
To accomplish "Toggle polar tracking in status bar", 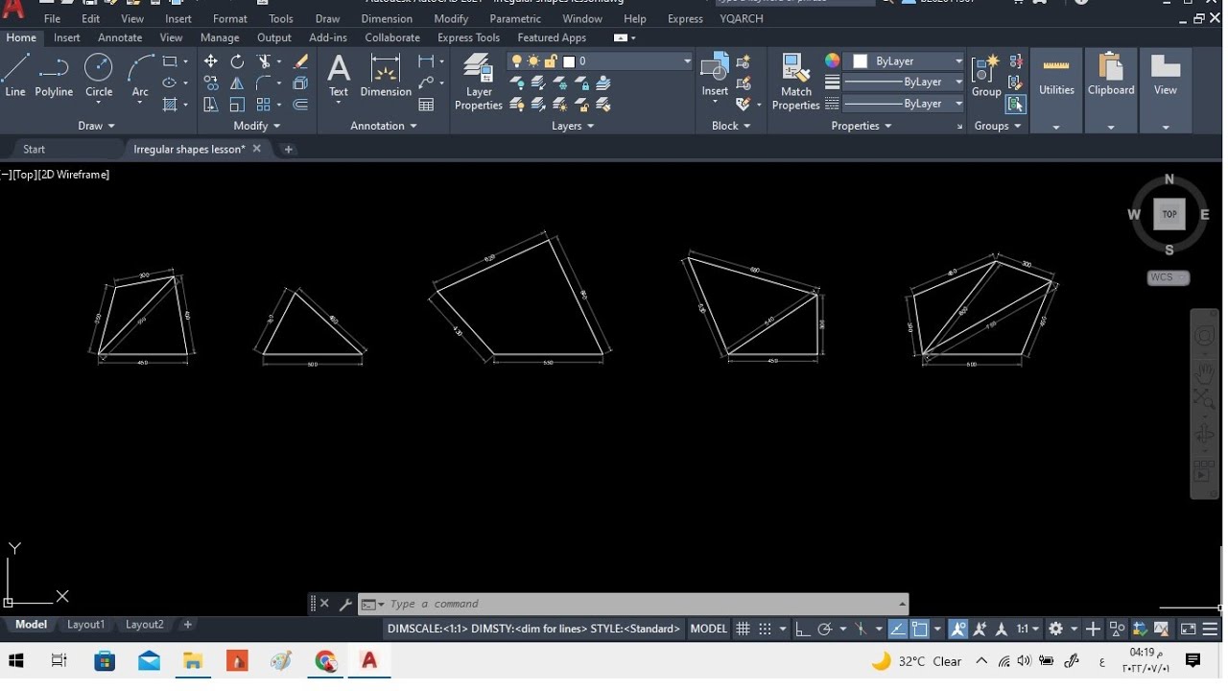I will tap(824, 630).
